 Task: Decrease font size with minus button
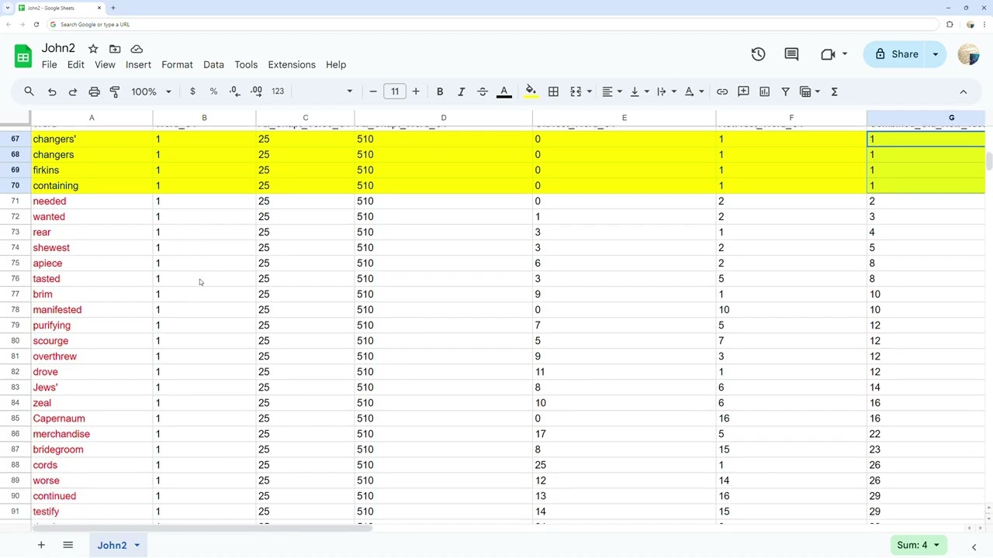point(373,91)
